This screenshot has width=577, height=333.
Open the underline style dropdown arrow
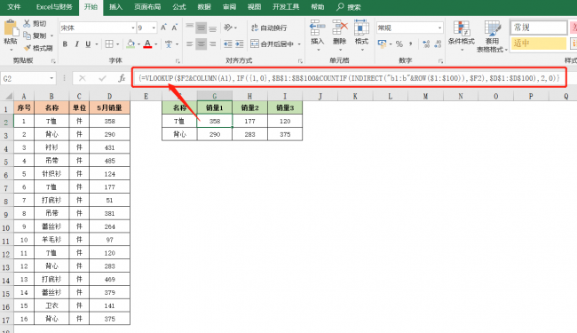tap(97, 44)
